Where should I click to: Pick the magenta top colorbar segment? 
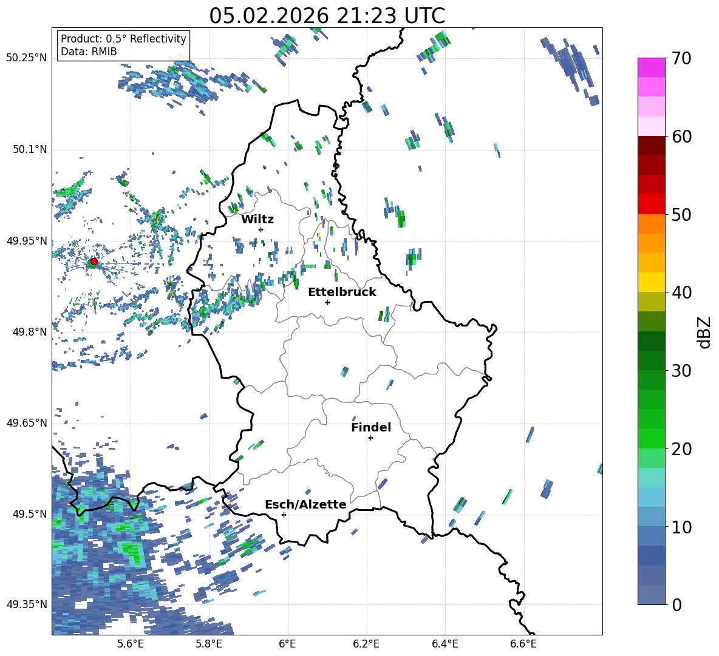[652, 67]
